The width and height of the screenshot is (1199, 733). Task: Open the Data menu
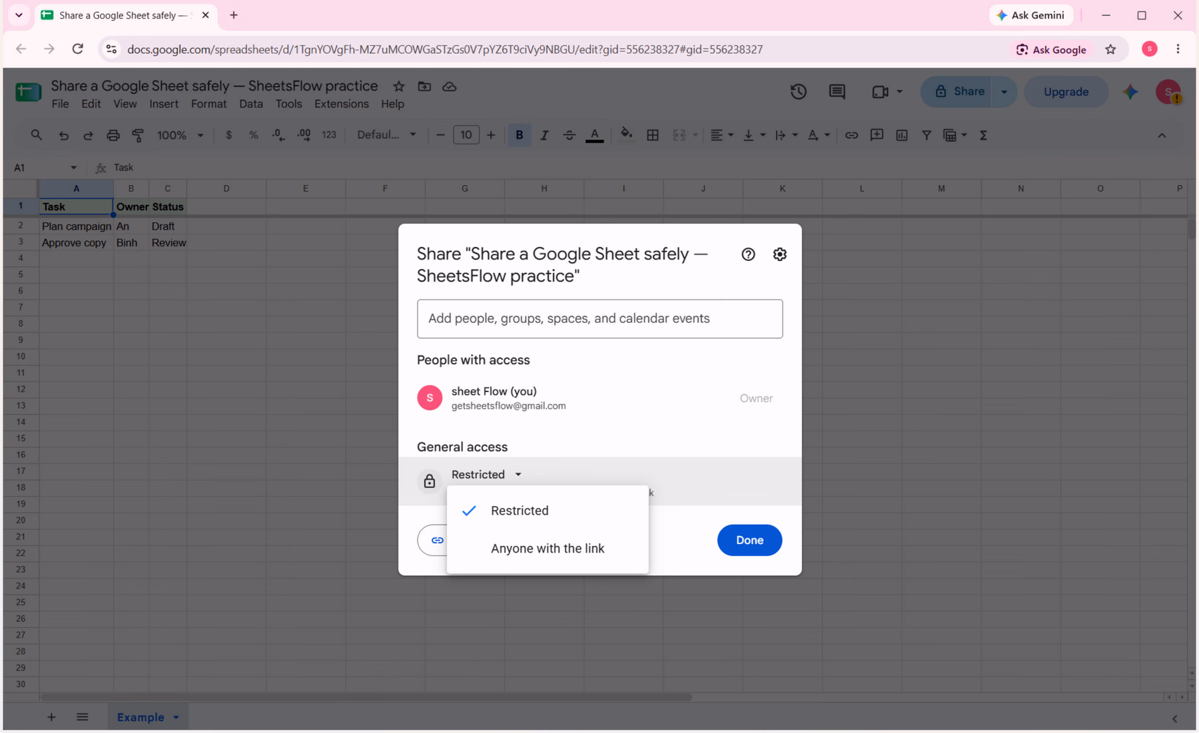(250, 104)
